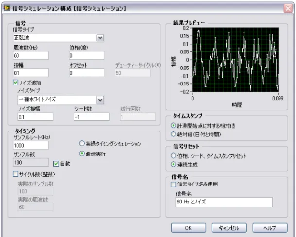The width and height of the screenshot is (296, 237).
Task: Click the タイミング section heading
Action: tap(25, 131)
